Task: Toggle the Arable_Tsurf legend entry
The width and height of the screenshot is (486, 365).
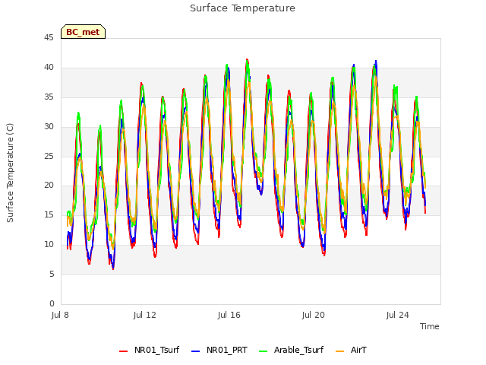Action: pos(291,350)
